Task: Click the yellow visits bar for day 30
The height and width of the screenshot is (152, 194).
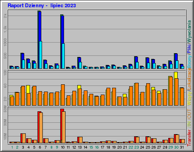Action: (x=176, y=75)
